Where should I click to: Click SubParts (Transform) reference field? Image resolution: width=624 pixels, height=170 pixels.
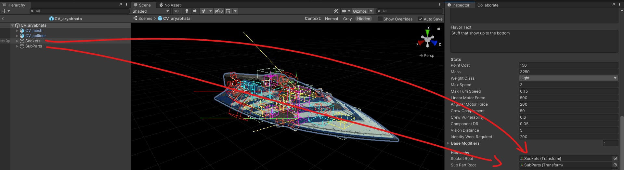(565, 165)
